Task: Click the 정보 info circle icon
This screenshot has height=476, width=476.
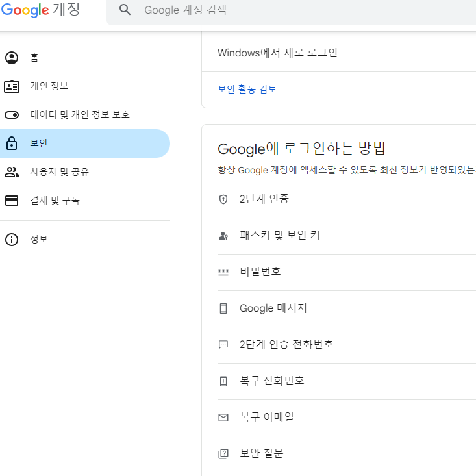Action: 12,240
